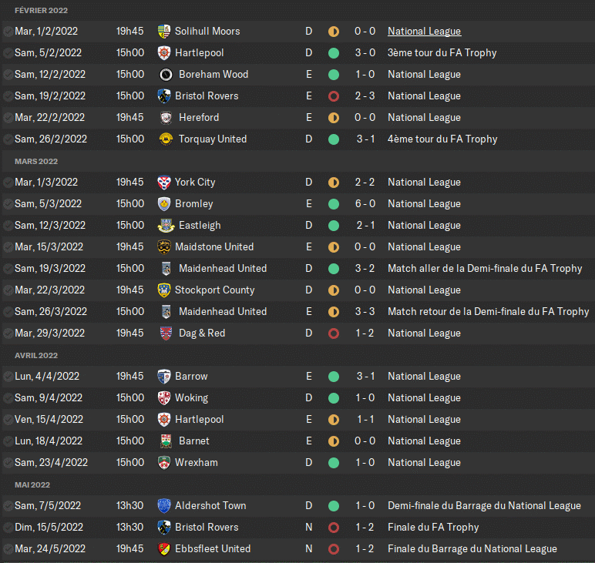Click red loss indicator on Dag & Red row
The height and width of the screenshot is (563, 595).
click(334, 333)
